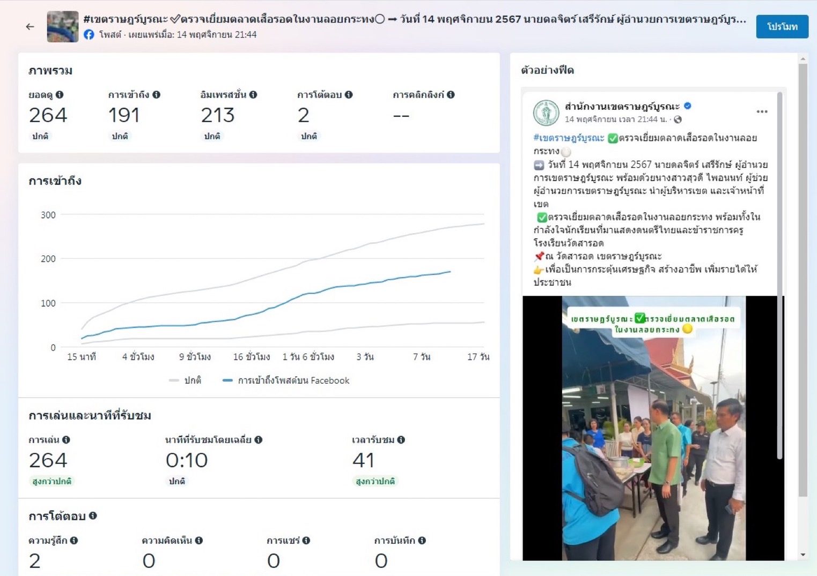Click the info icon next to ยอดดู
Image resolution: width=817 pixels, height=576 pixels.
click(x=60, y=95)
